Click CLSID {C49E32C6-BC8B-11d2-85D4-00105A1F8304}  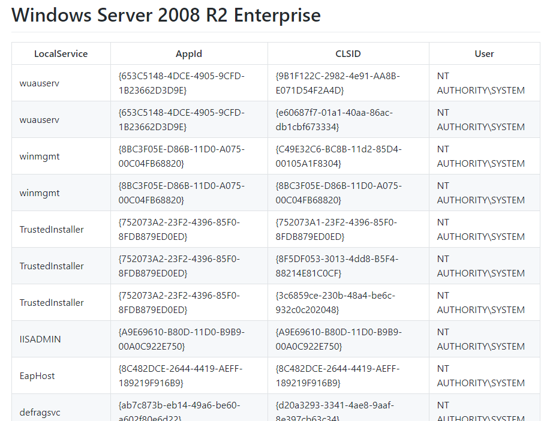(x=339, y=157)
